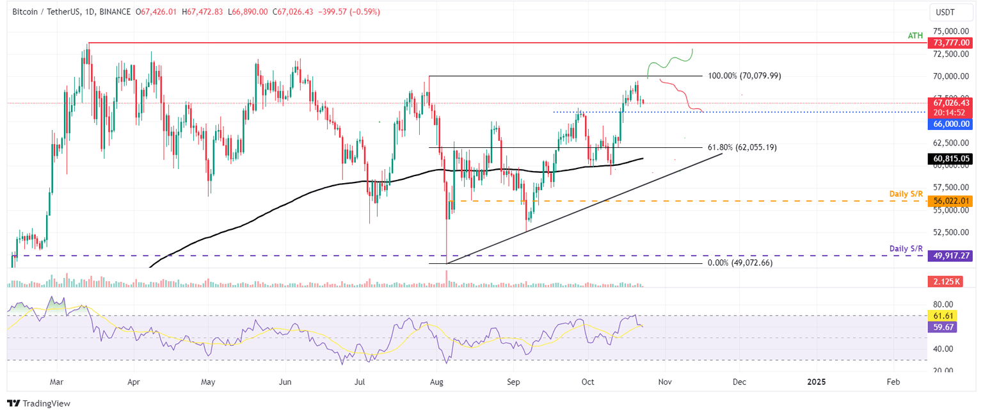Click the black 60,815.05 price label
This screenshot has height=415, width=983.
pyautogui.click(x=950, y=158)
